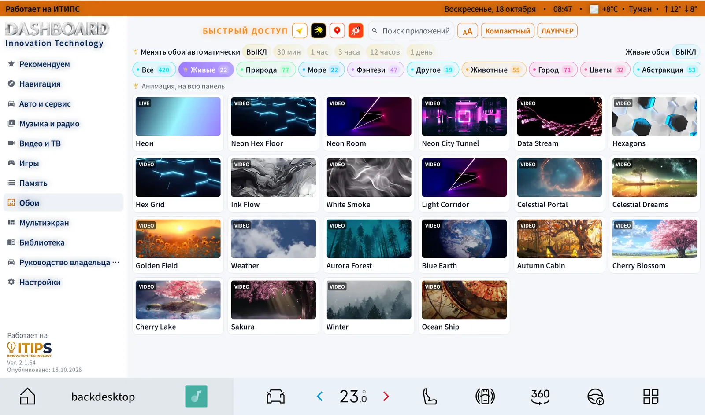This screenshot has width=705, height=415.
Task: Select the 30 мин interval option
Action: click(289, 52)
